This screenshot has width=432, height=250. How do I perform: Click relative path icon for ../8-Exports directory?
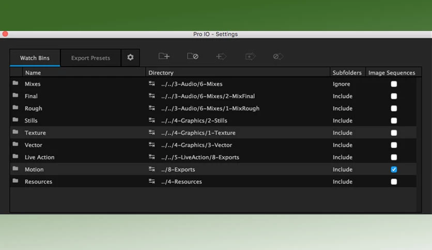[x=152, y=169]
